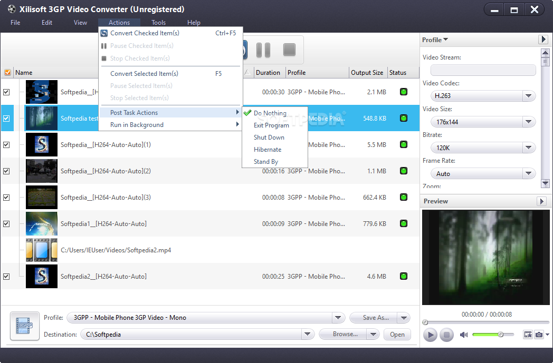The width and height of the screenshot is (553, 363).
Task: Open snapshot options arrow beside camera
Action: [547, 335]
